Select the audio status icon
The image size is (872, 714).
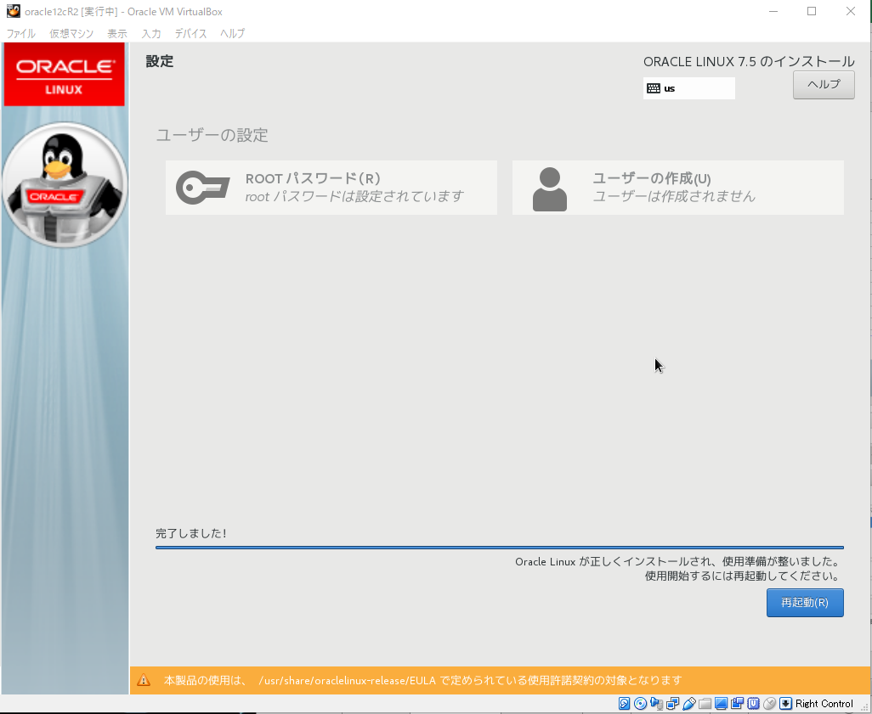tap(657, 704)
